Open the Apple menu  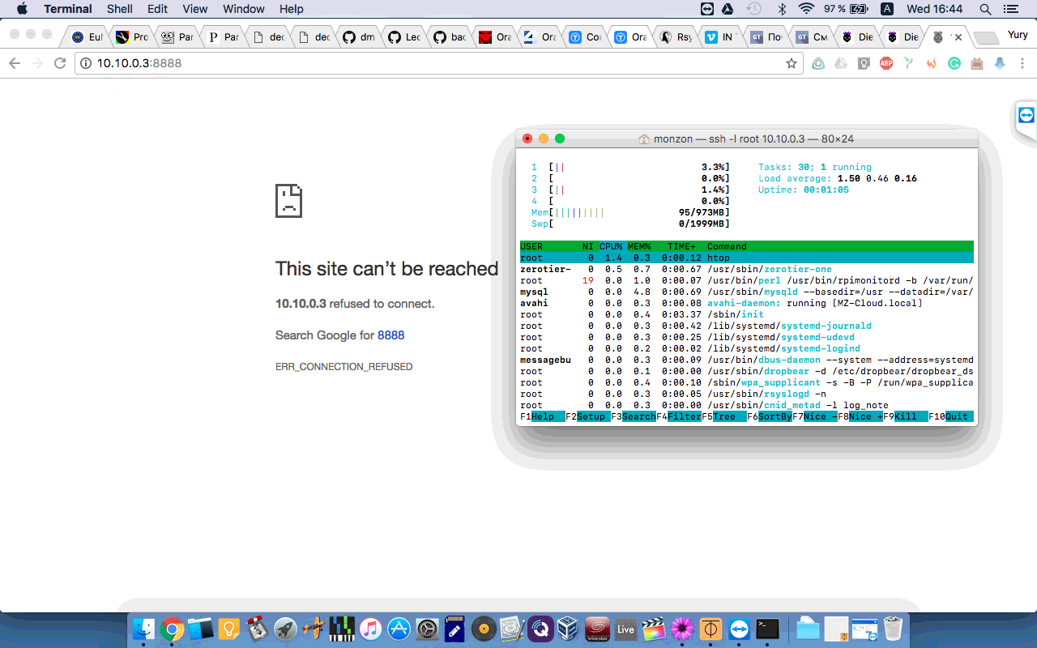tap(22, 9)
